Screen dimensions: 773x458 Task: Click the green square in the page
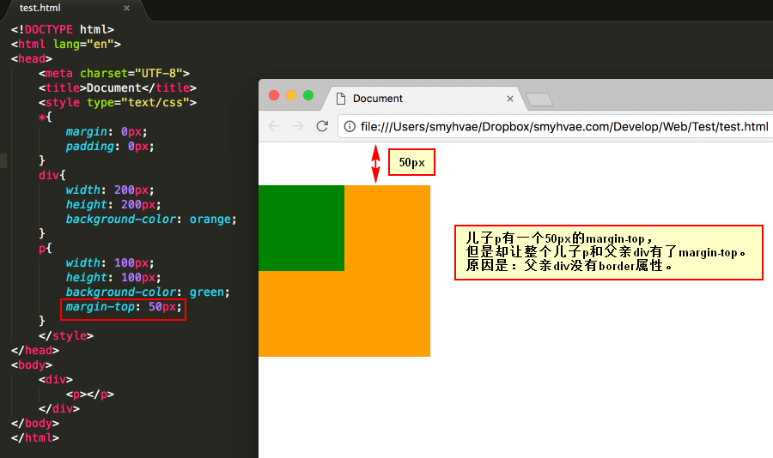(301, 227)
